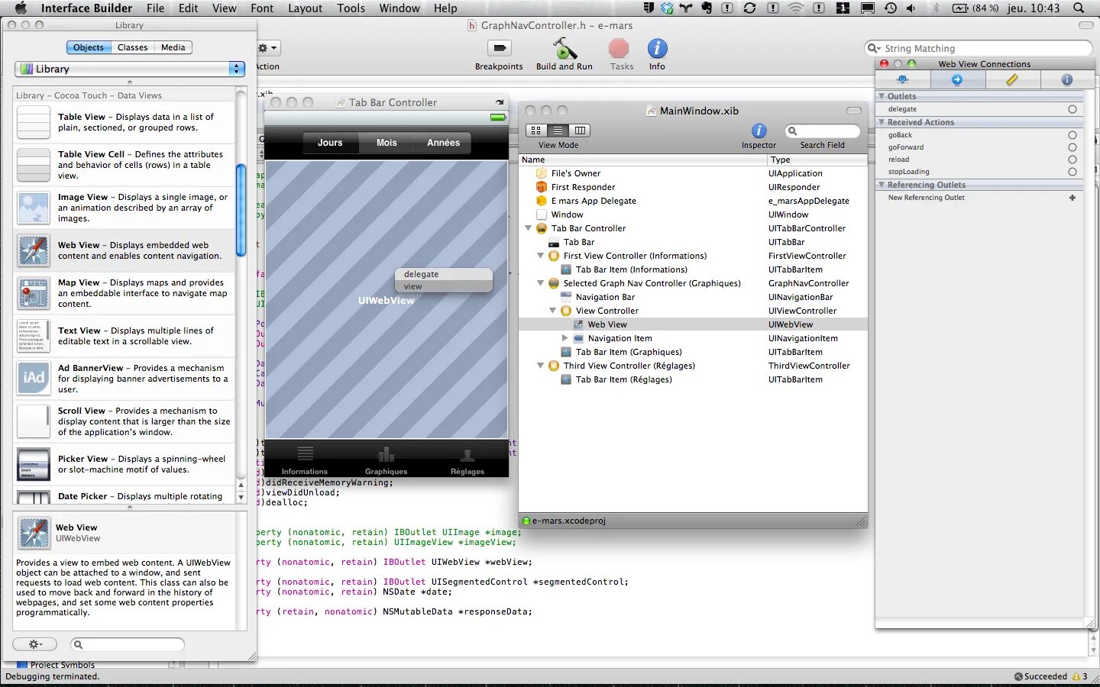Image resolution: width=1100 pixels, height=687 pixels.
Task: Select the Connections inspector tab arrow icon
Action: pyautogui.click(x=957, y=79)
